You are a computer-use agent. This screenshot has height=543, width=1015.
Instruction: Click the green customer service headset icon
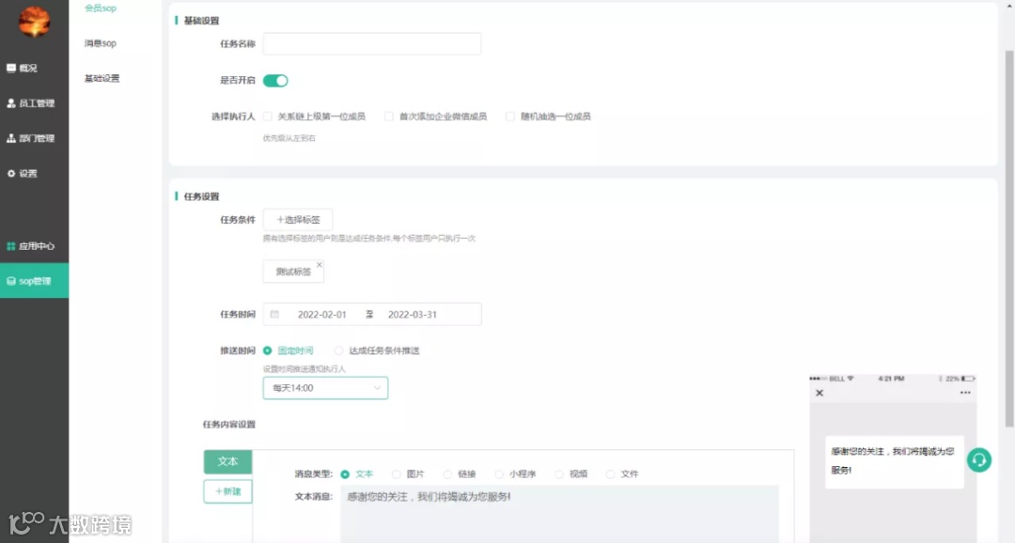978,460
